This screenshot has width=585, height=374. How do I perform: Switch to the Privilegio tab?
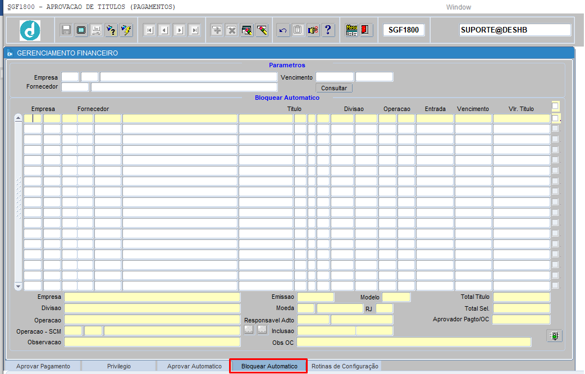click(x=119, y=366)
